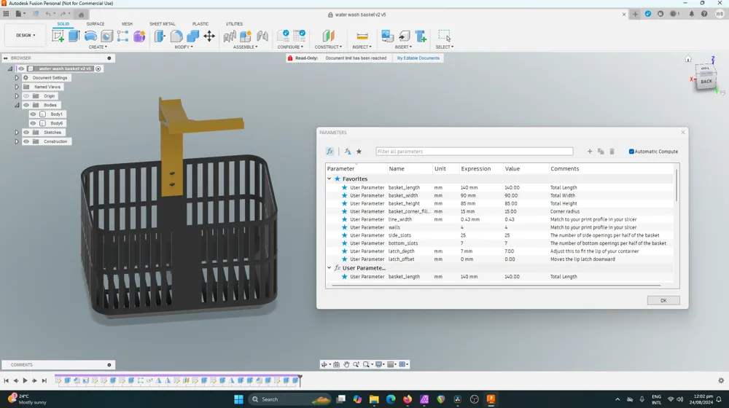
Task: Switch to the Solid tab
Action: [x=63, y=24]
